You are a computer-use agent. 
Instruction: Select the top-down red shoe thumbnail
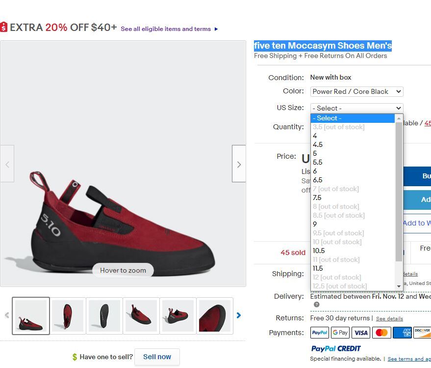(x=68, y=316)
